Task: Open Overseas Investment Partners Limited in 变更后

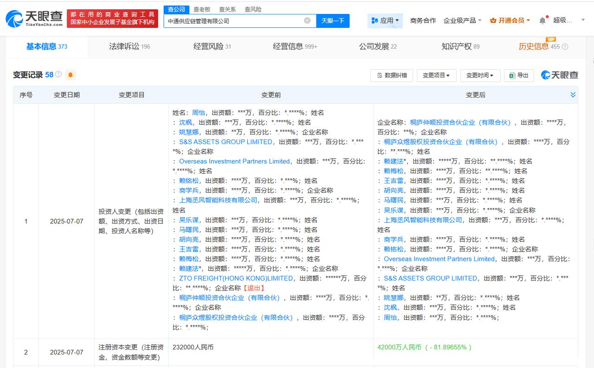Action: (439, 259)
